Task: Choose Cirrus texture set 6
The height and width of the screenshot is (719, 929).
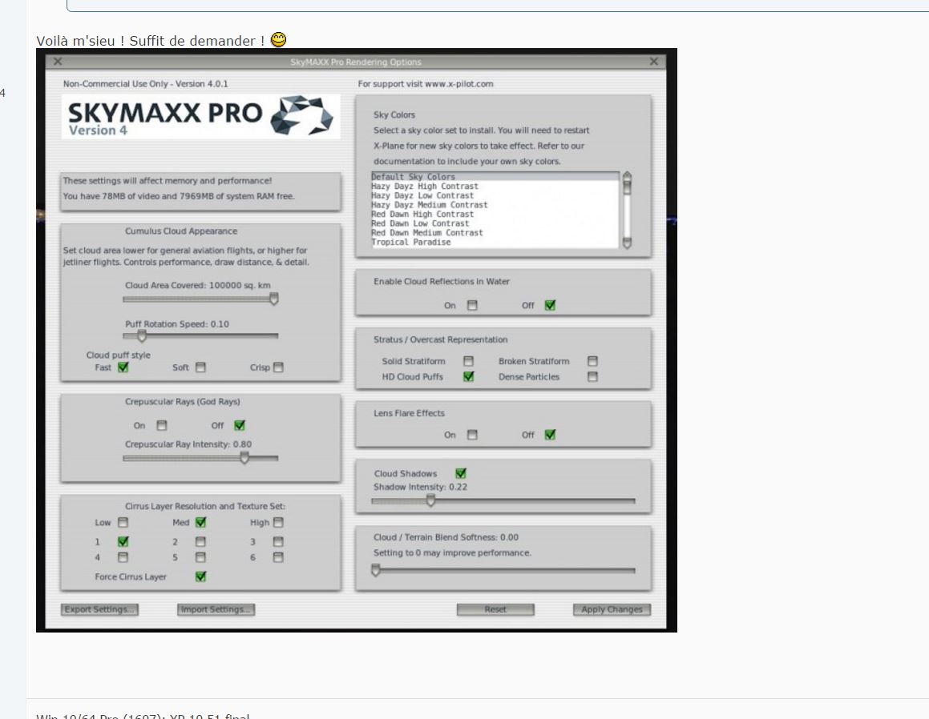Action: click(278, 557)
